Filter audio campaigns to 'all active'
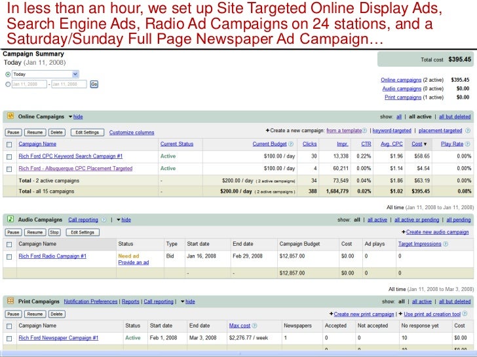Image resolution: width=477 pixels, height=357 pixels. (x=377, y=220)
